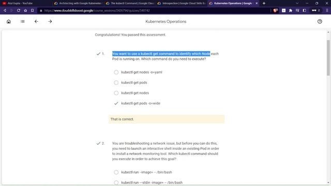The height and width of the screenshot is (186, 331).
Task: Open the extensions puzzle icon
Action: (291, 10)
